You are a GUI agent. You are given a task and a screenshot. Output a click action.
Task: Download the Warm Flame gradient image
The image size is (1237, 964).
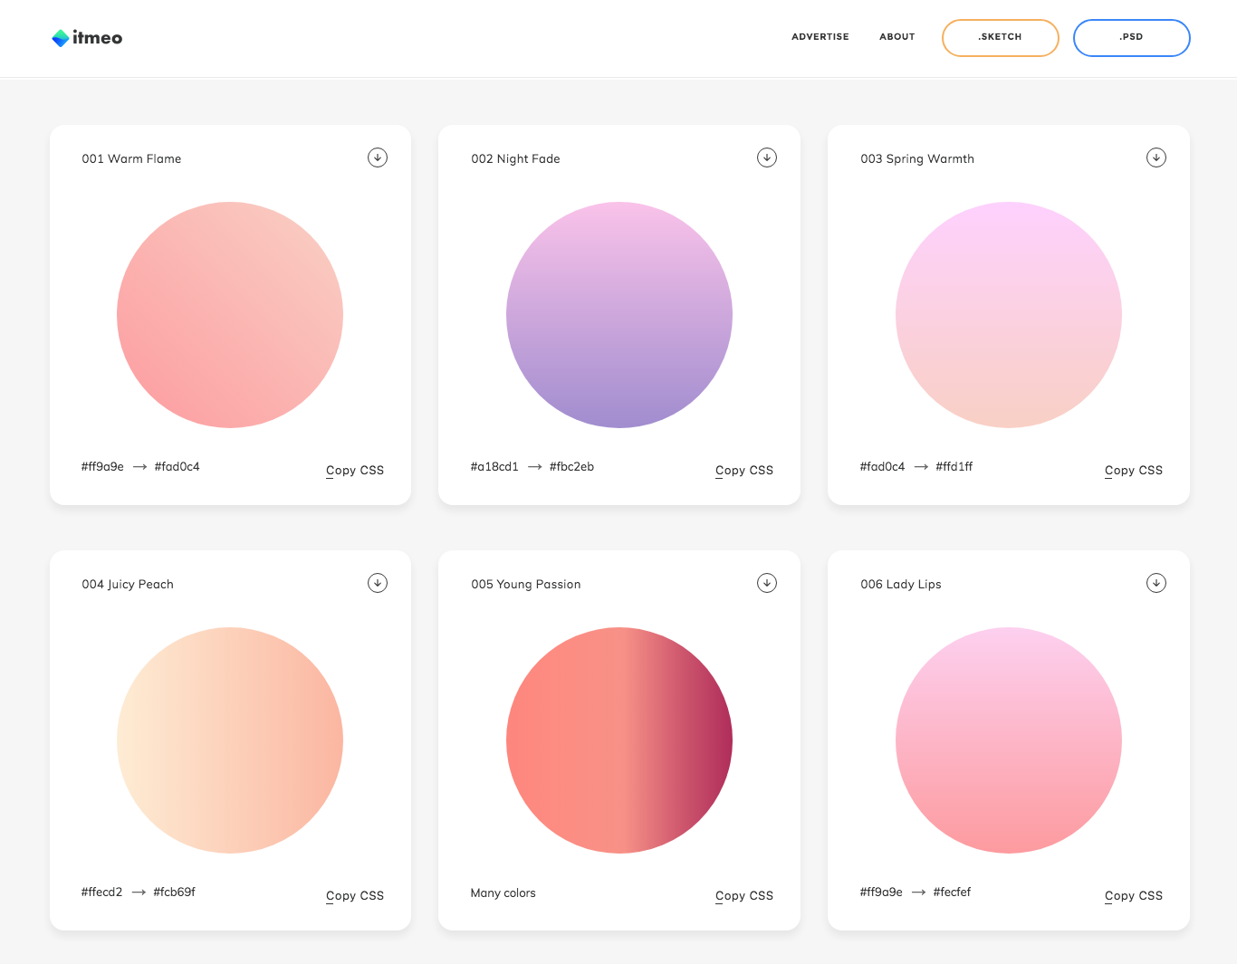[378, 157]
